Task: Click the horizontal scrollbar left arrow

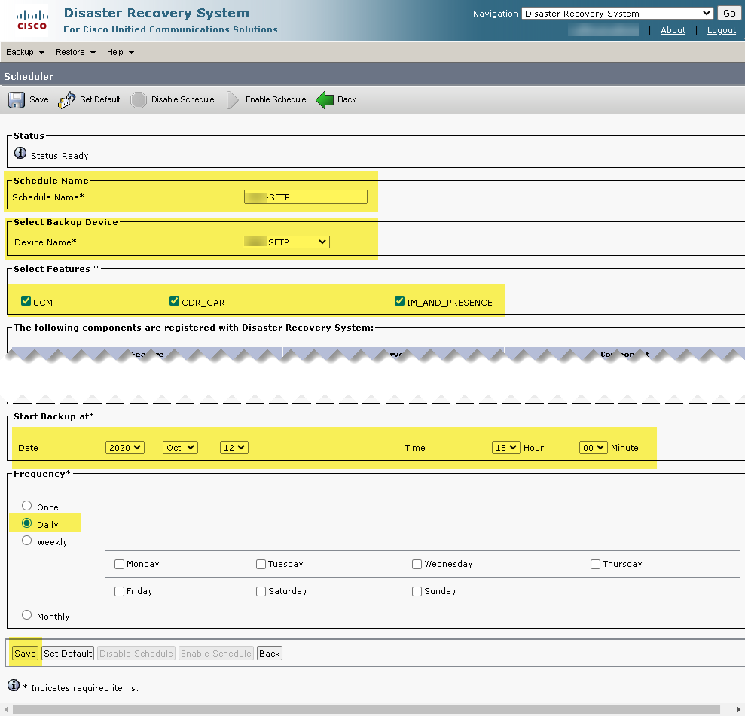Action: click(6, 710)
